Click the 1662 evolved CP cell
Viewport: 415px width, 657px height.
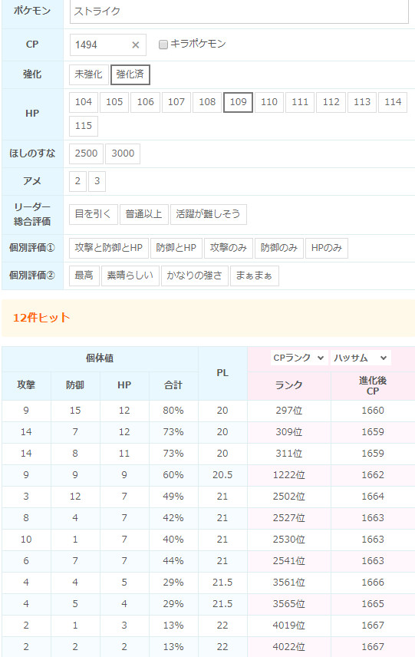373,476
